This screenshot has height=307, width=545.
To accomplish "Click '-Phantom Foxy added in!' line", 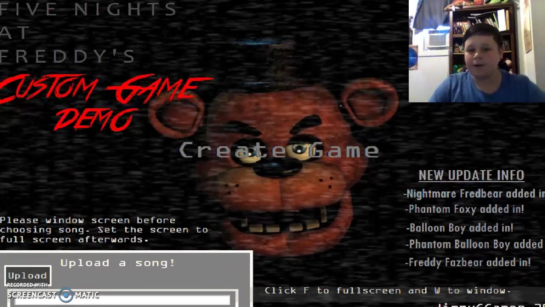I will [x=465, y=209].
